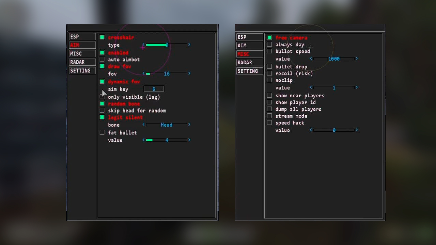Viewport: 436px width, 245px height.
Task: Click the left arrow of the bone selector
Action: (x=143, y=125)
